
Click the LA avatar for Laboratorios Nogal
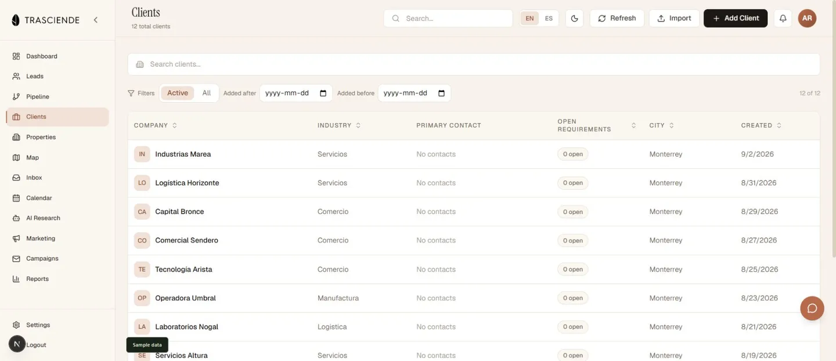[142, 327]
